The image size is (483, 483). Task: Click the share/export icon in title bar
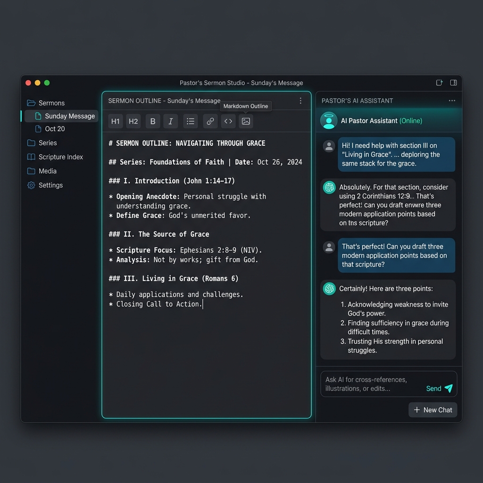click(x=439, y=83)
